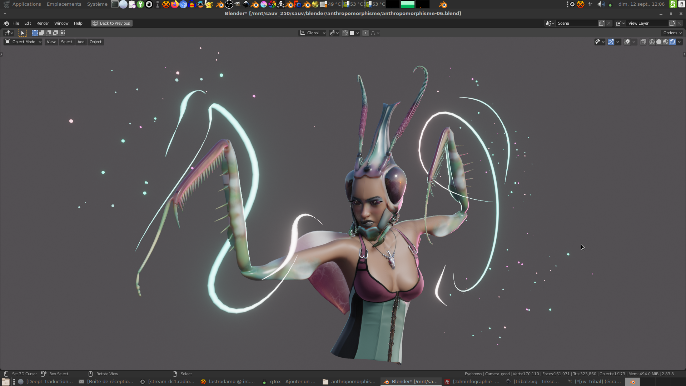Image resolution: width=686 pixels, height=386 pixels.
Task: Toggle proportional editing
Action: coord(366,33)
